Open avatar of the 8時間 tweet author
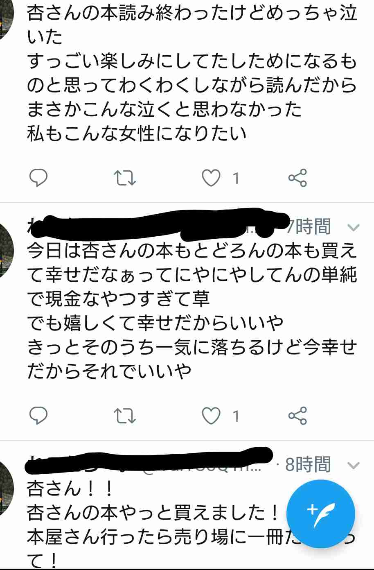 click(6, 487)
